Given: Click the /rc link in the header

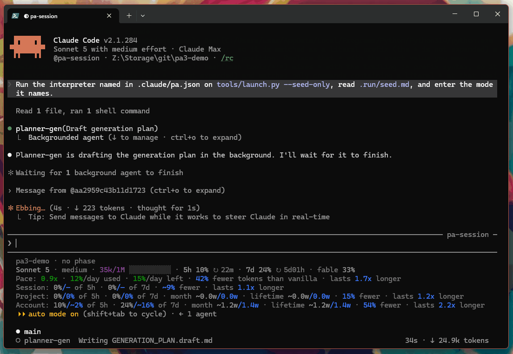Looking at the screenshot, I should 227,58.
